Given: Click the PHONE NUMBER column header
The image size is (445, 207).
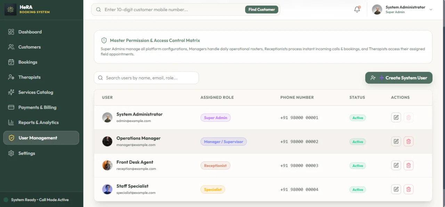Looking at the screenshot, I should click(x=297, y=98).
